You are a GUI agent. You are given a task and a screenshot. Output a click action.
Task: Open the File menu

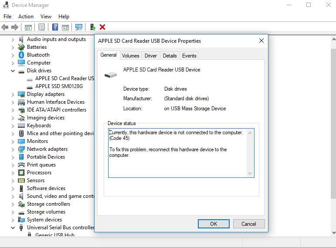click(x=7, y=17)
